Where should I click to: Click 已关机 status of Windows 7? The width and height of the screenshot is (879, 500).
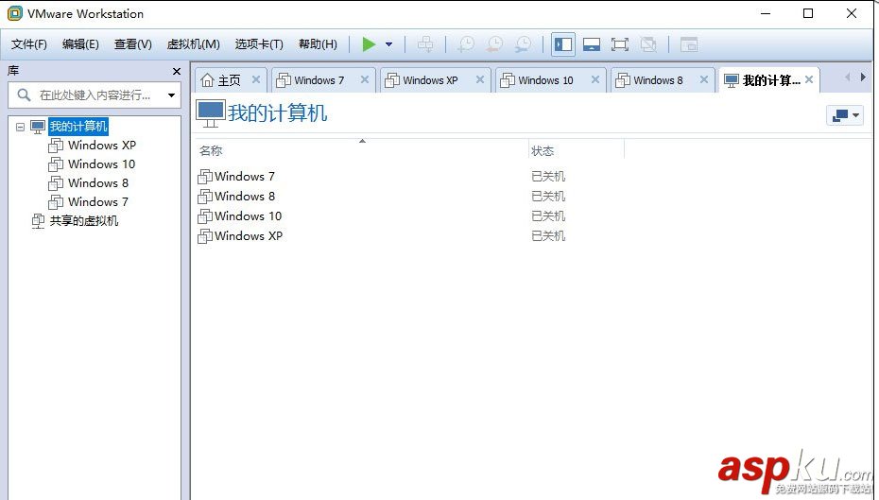click(x=548, y=177)
